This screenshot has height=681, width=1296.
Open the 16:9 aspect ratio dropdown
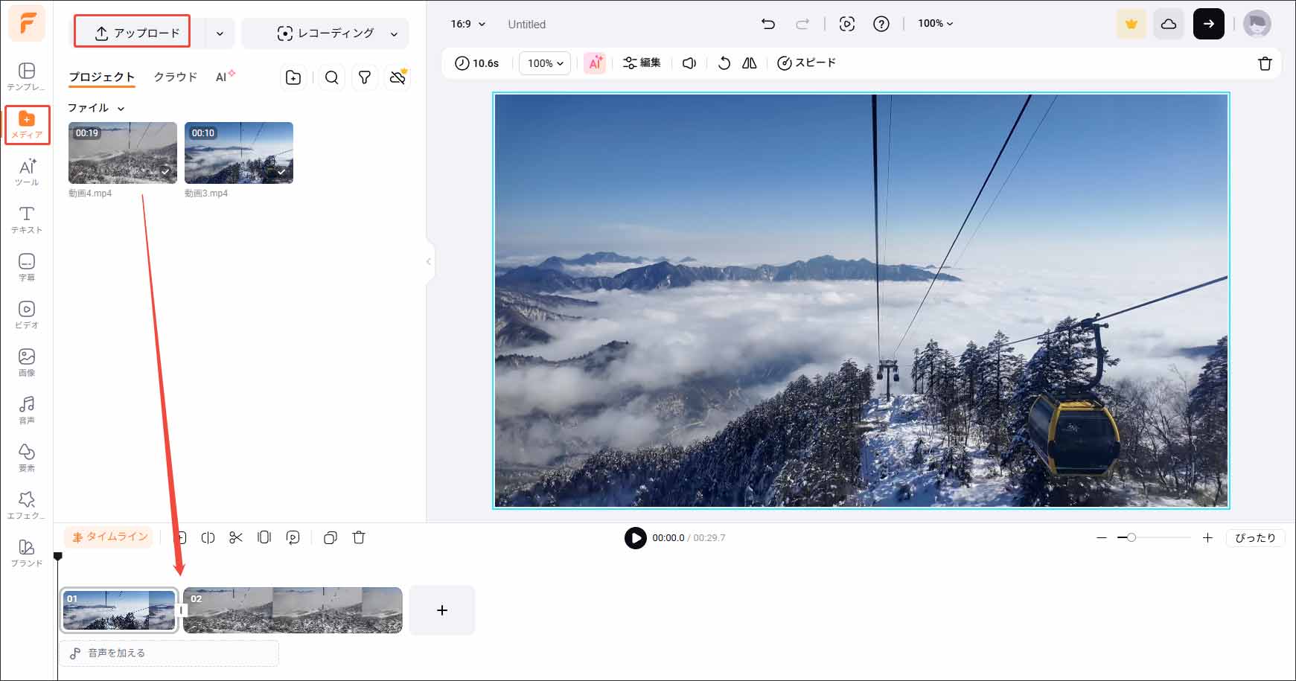pyautogui.click(x=467, y=24)
